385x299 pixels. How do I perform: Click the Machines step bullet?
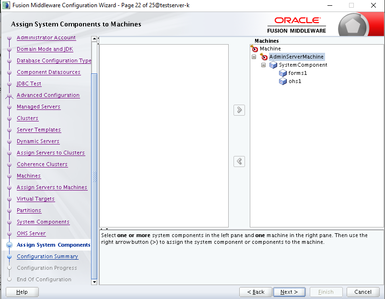tap(9, 176)
